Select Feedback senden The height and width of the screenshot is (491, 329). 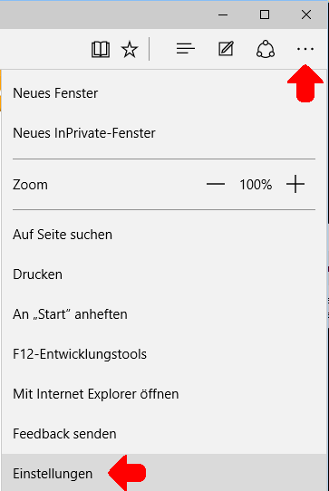tap(164, 434)
